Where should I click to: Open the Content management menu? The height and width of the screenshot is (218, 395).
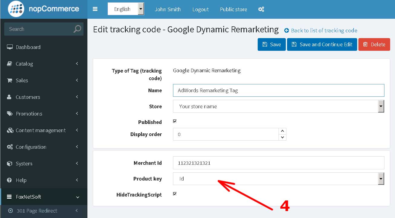[44, 130]
